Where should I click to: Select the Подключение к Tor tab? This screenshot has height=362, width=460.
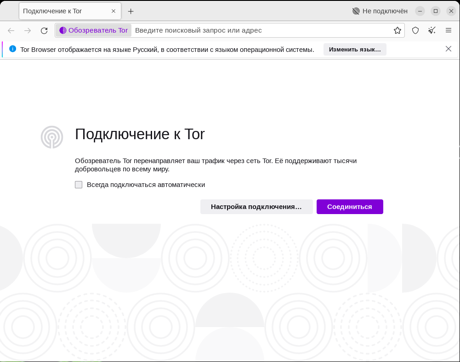(70, 11)
